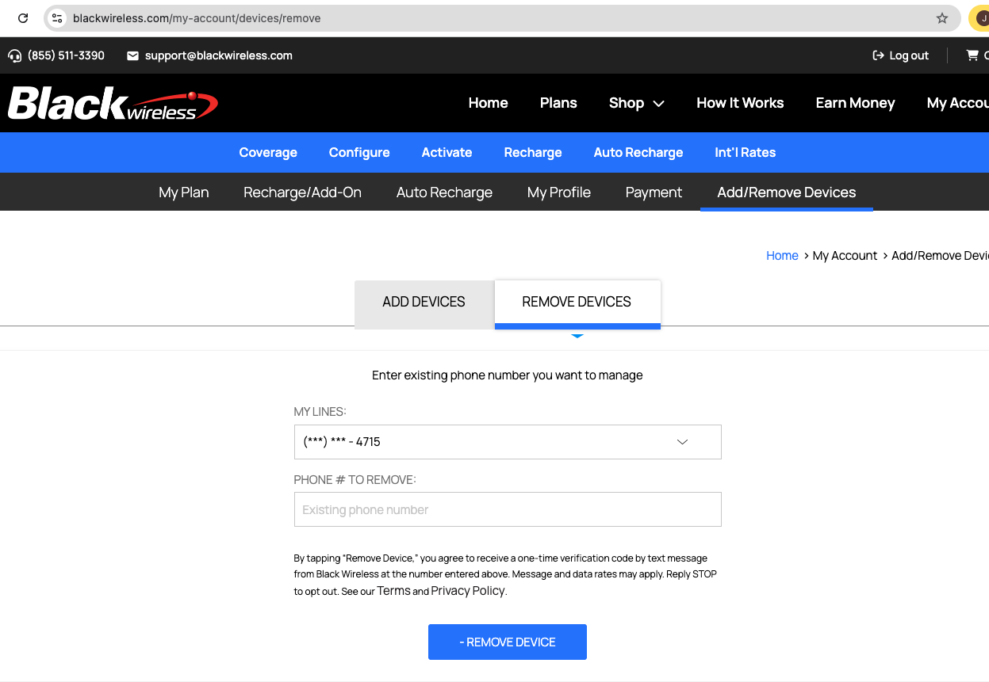This screenshot has height=682, width=989.
Task: Open Configure in blue bar
Action: point(359,152)
